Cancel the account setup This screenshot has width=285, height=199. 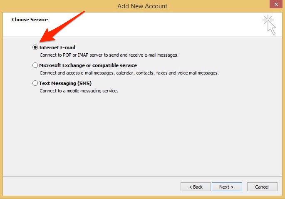(262, 187)
